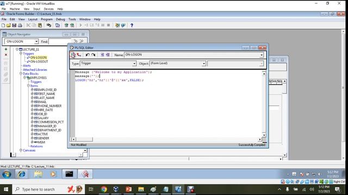Screen dimensions: 348x195
Task: Click the LOGON statement line in editor
Action: 109,80
